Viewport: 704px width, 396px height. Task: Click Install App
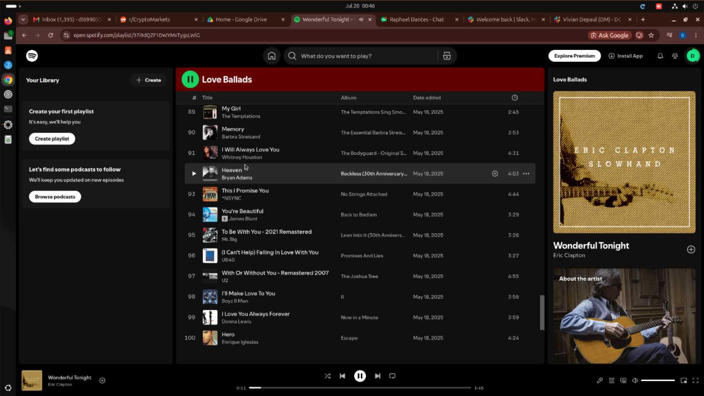pos(625,56)
